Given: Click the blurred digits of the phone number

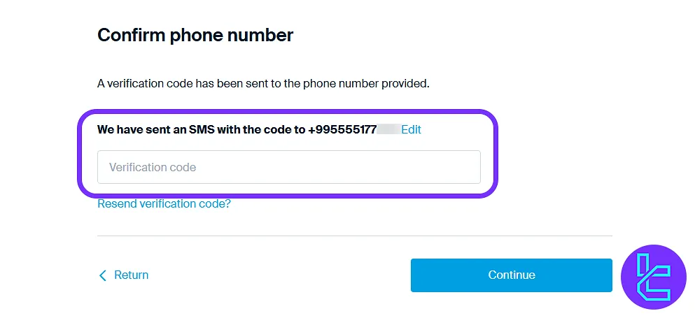Looking at the screenshot, I should (388, 129).
